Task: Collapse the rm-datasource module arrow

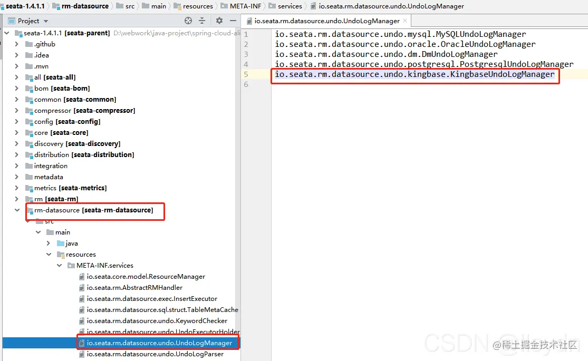Action: point(17,210)
